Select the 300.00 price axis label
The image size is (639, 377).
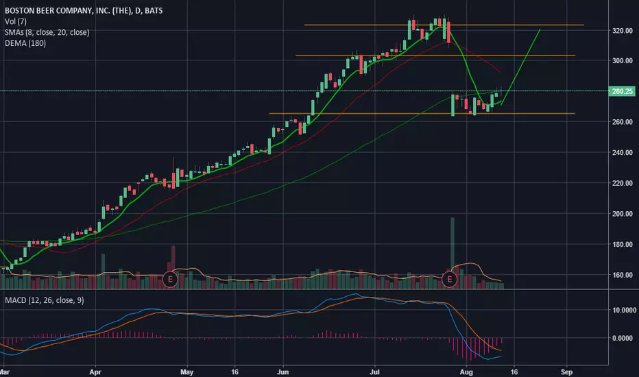tap(623, 61)
